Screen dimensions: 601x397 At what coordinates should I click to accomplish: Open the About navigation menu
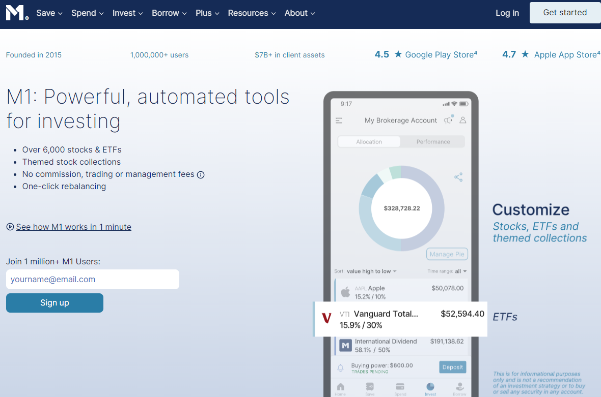(x=299, y=13)
